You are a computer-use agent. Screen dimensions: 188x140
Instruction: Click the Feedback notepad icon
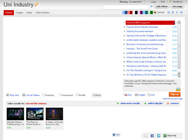169,2
